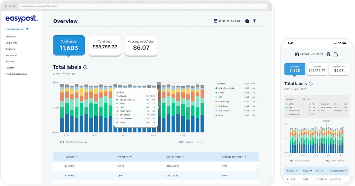This screenshot has width=355, height=186.
Task: Switch desktop chart to Month view
Action: 200,142
